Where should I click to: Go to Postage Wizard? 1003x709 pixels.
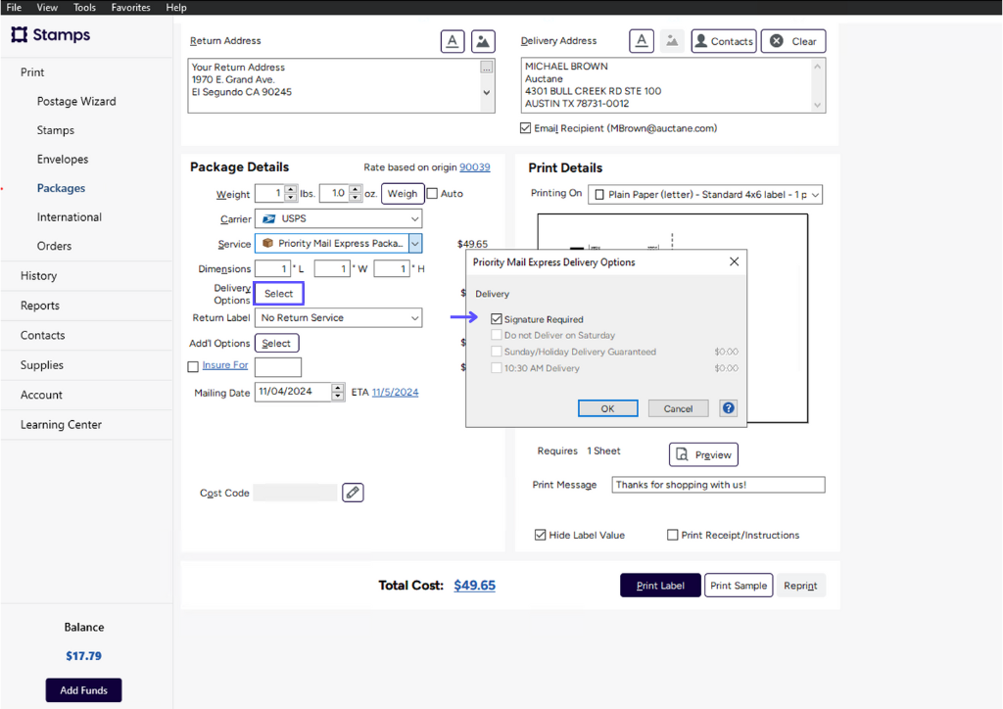[x=76, y=101]
